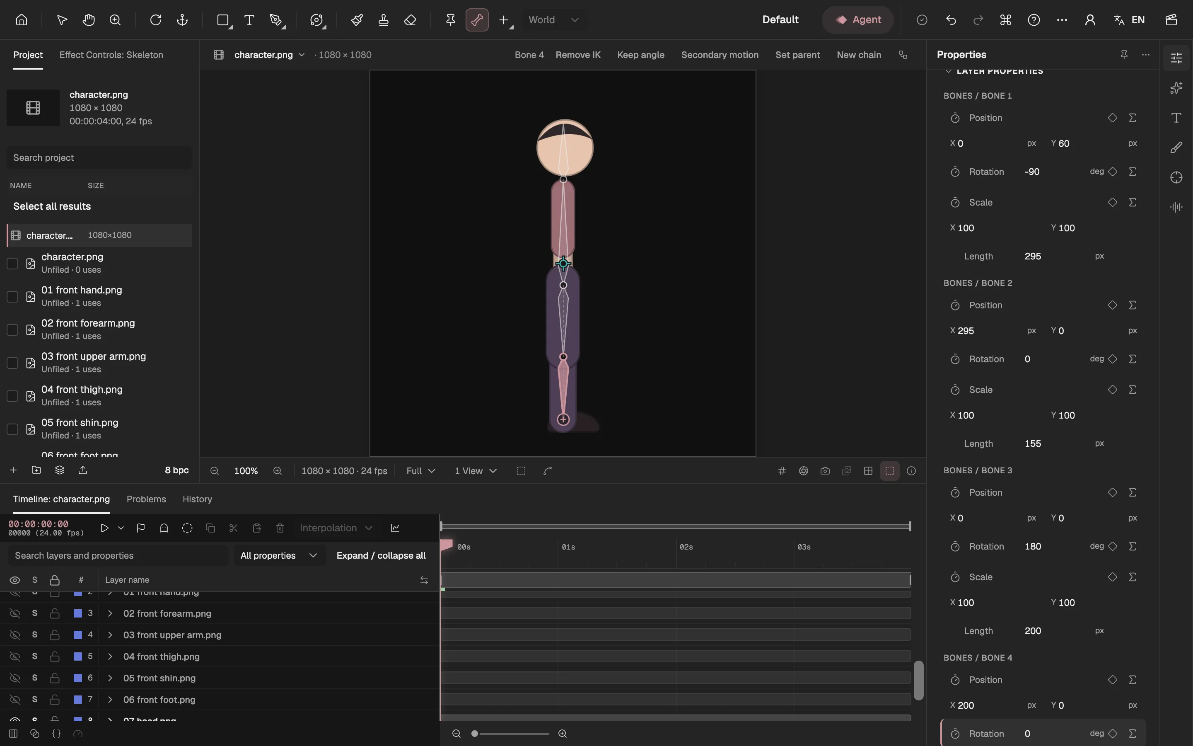Show the 04 front thigh.png layer visibility
1193x746 pixels.
15,656
